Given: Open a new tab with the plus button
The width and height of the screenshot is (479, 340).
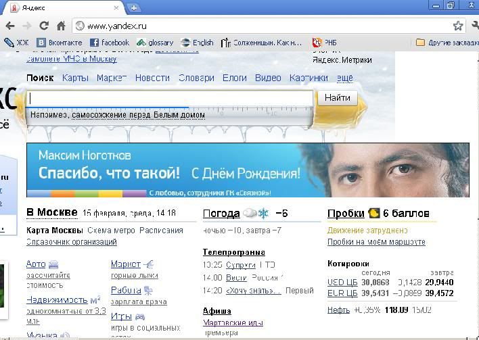Looking at the screenshot, I should coord(134,8).
